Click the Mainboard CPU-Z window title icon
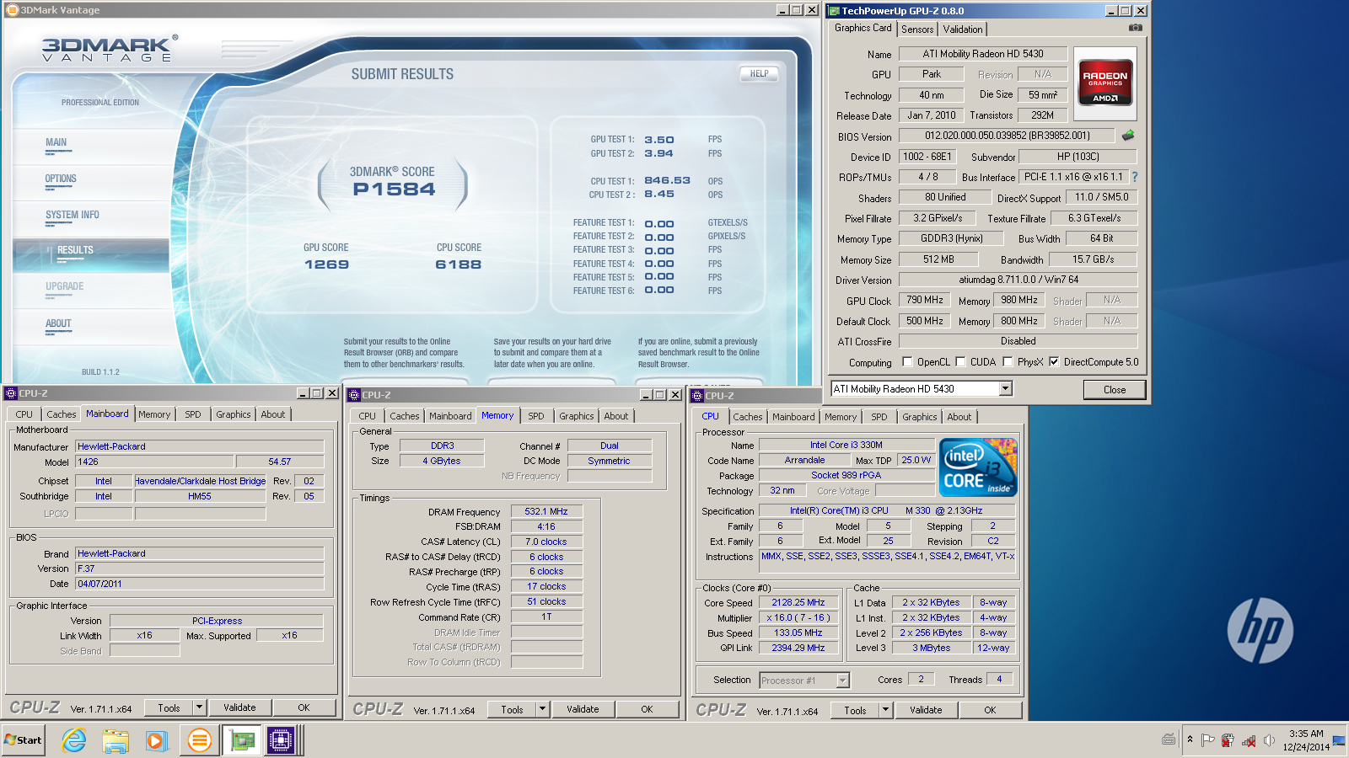This screenshot has width=1349, height=758. tap(11, 393)
